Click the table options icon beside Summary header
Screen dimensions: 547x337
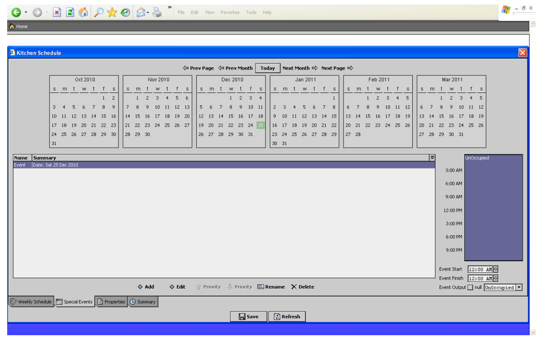pos(432,158)
